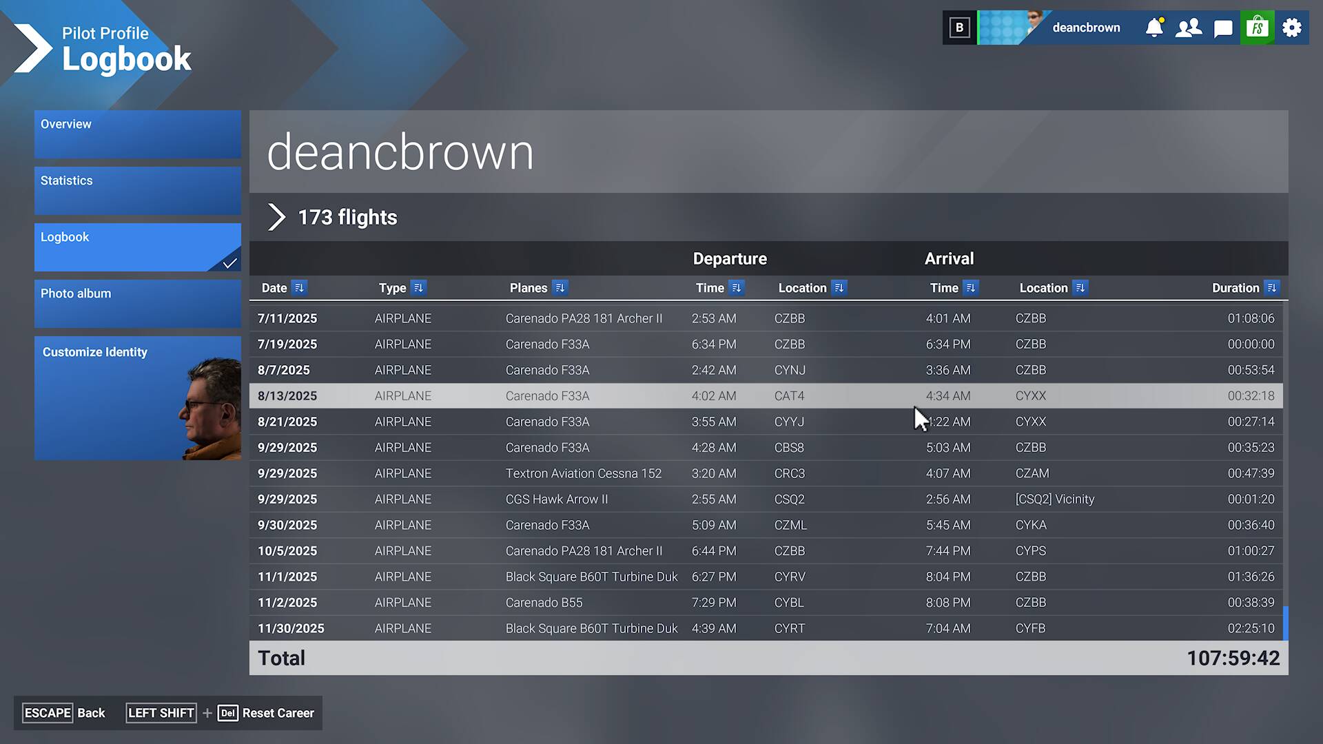1323x744 pixels.
Task: Click the logbook vertical scrollbar thumb
Action: [1285, 623]
